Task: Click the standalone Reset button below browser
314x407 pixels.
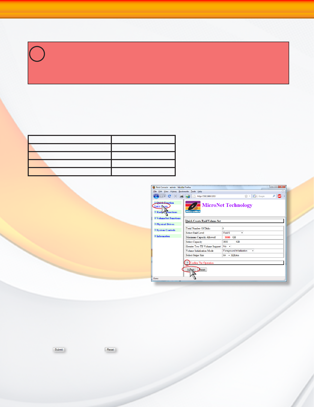Action: (111, 349)
